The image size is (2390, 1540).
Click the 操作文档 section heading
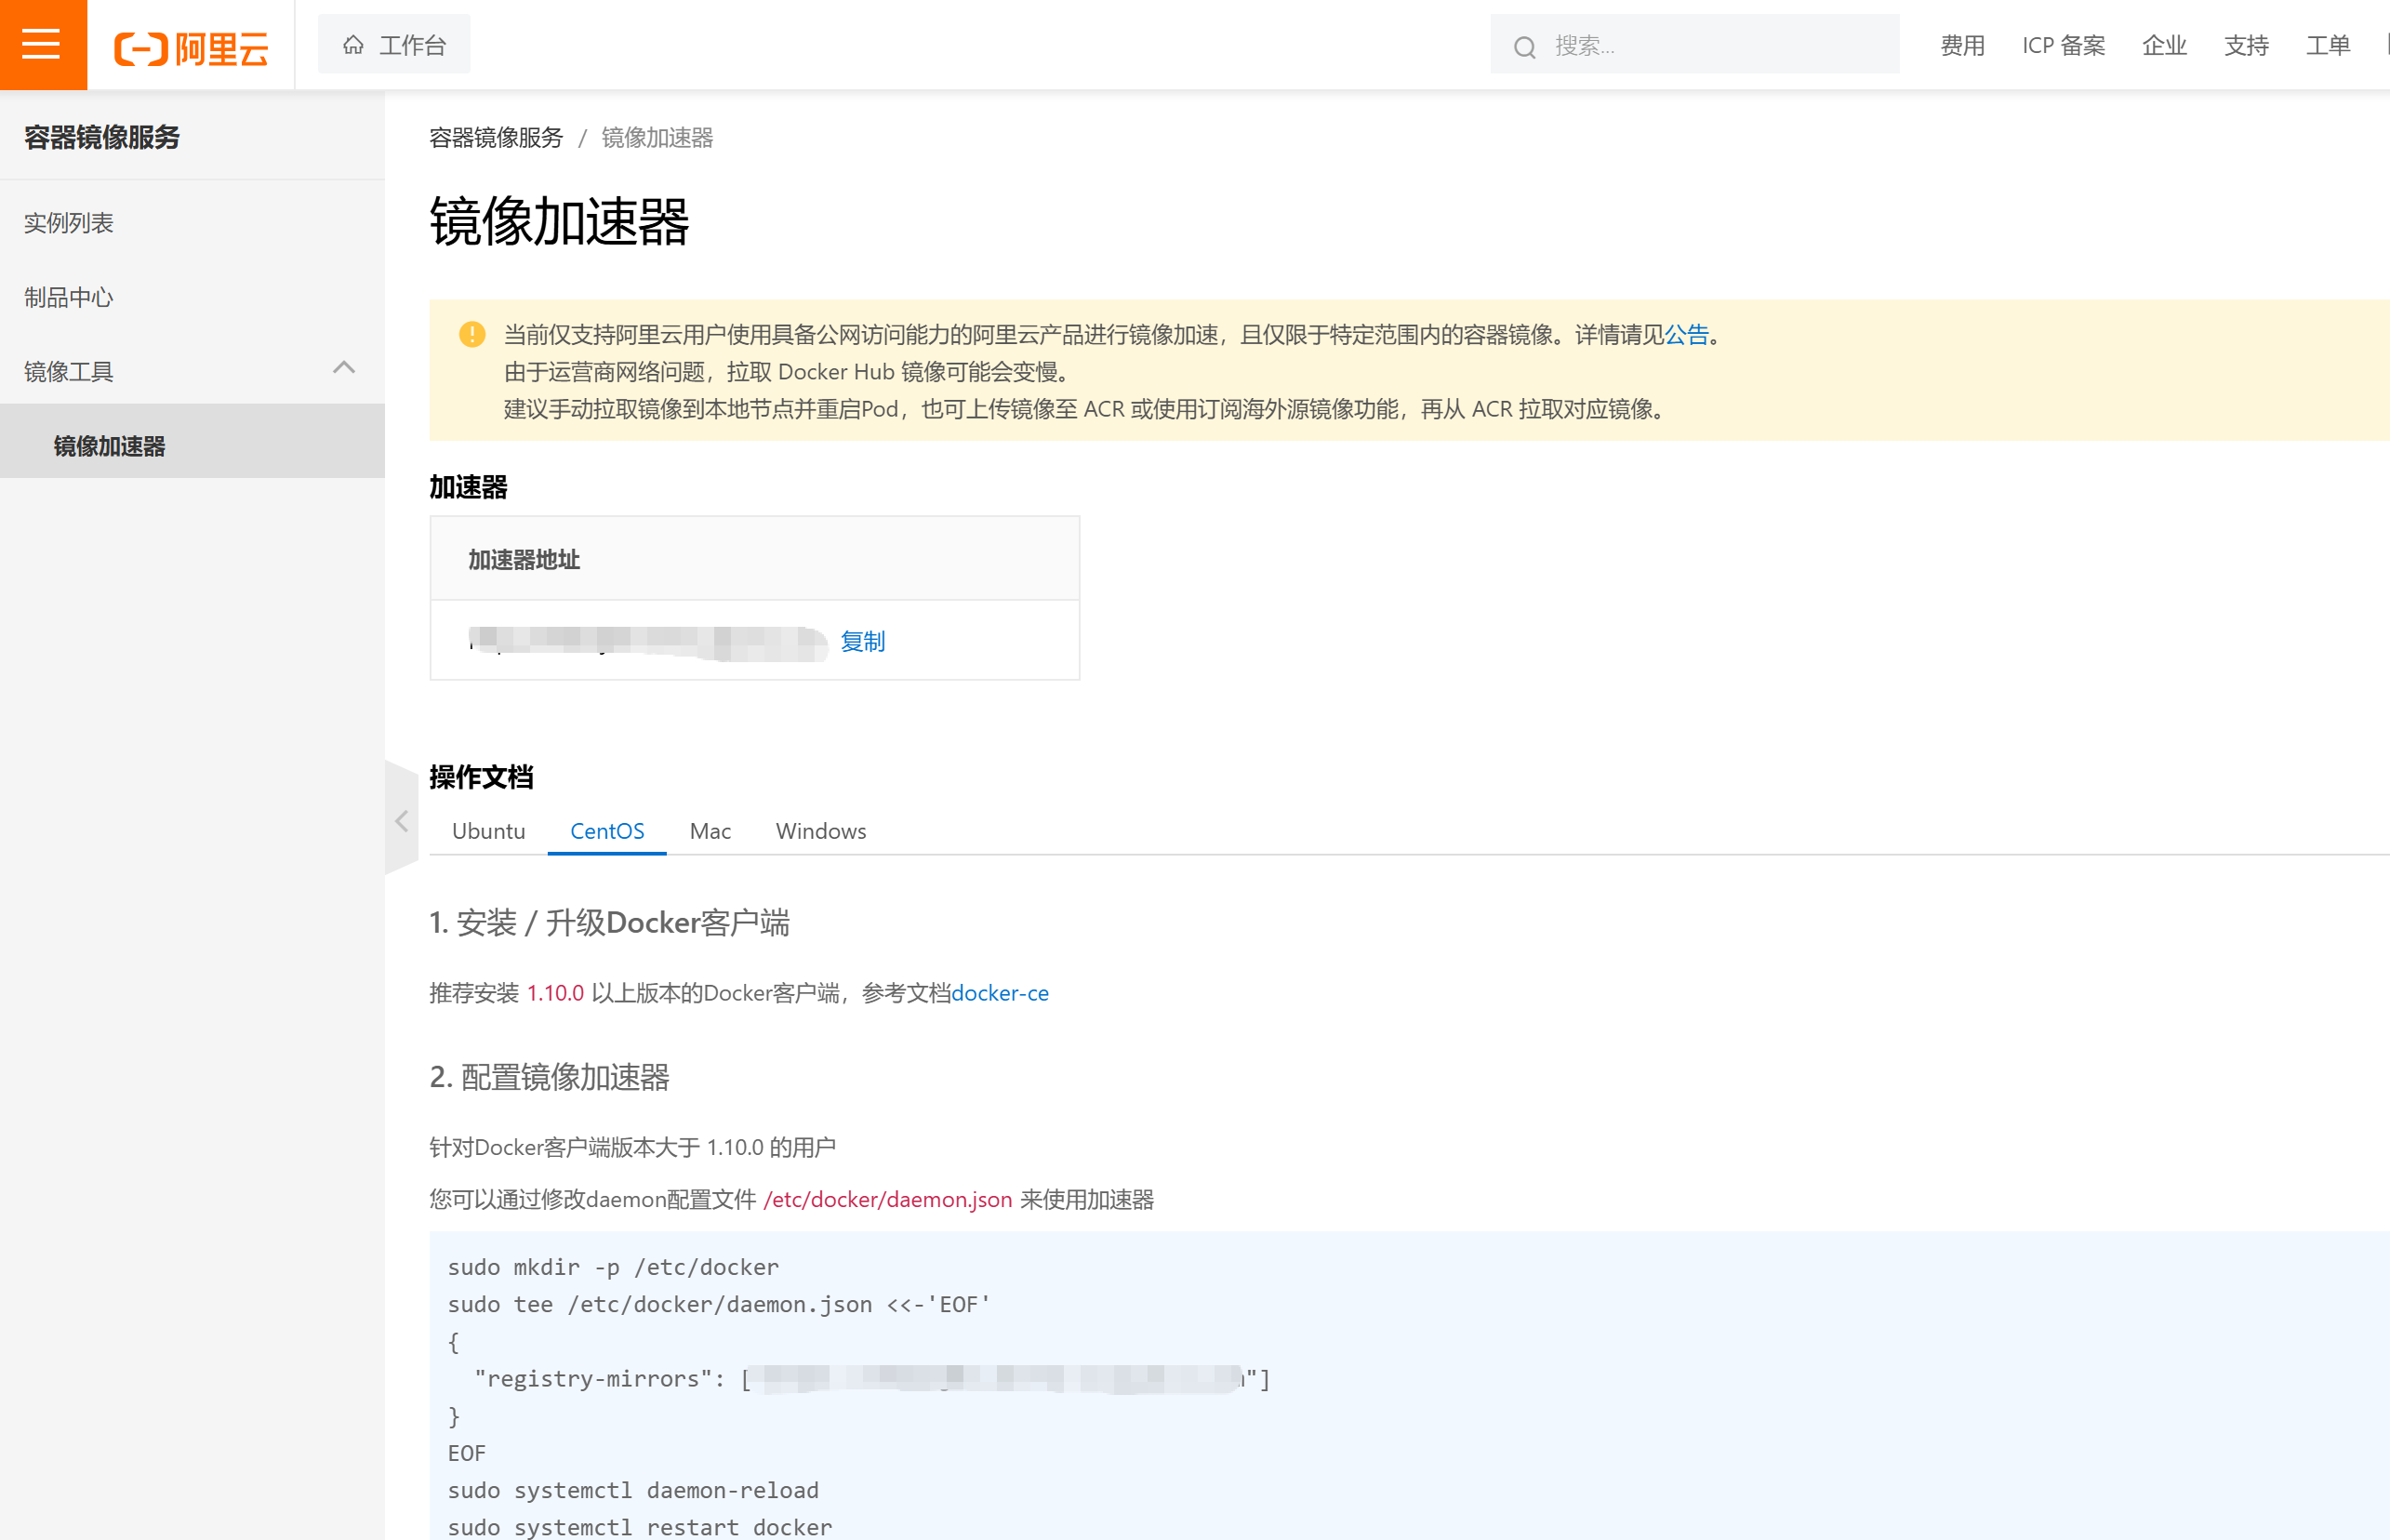481,777
